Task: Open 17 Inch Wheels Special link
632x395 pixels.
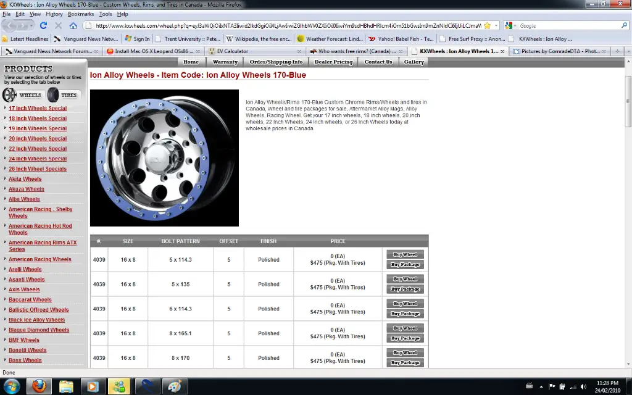Action: point(38,108)
